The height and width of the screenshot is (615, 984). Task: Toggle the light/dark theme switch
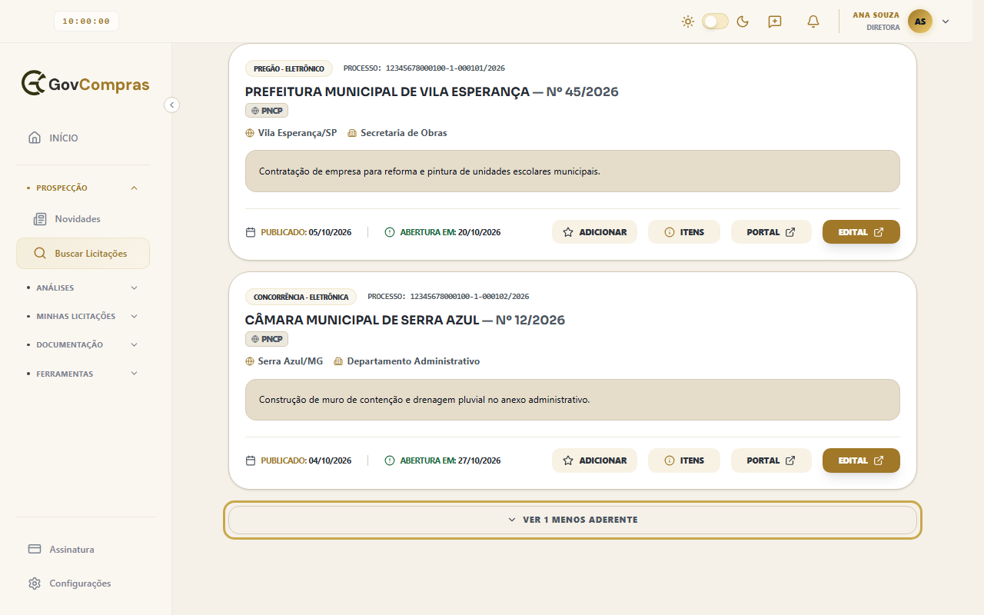(x=715, y=22)
